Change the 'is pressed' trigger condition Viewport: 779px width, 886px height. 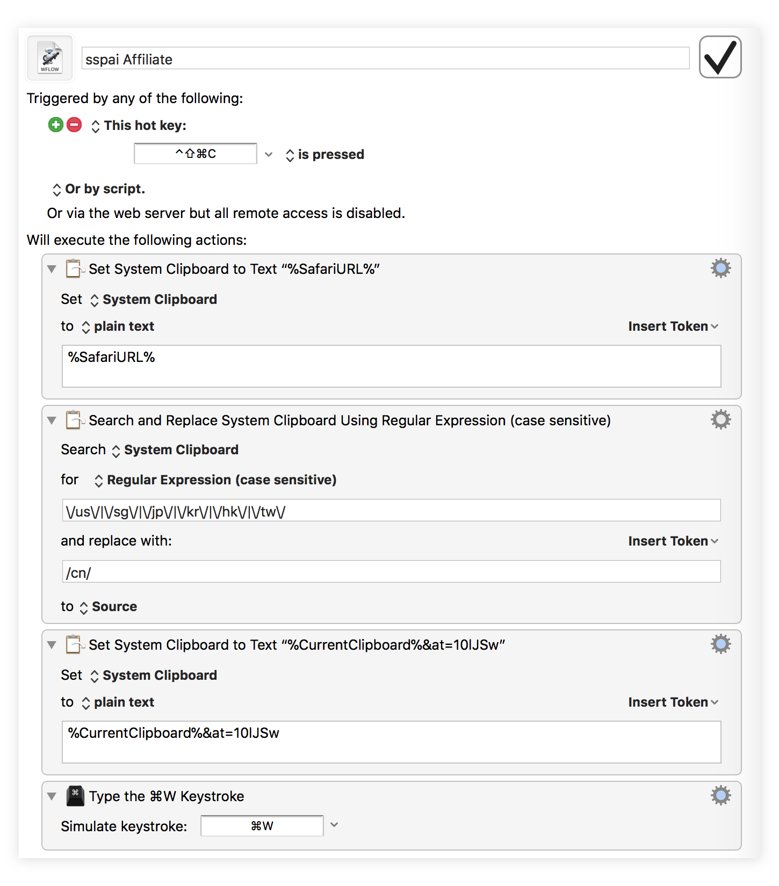pos(325,155)
